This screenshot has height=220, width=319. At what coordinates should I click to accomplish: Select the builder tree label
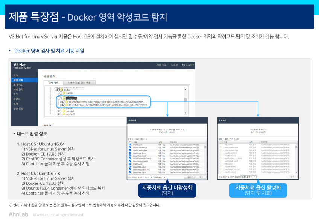[70, 93]
